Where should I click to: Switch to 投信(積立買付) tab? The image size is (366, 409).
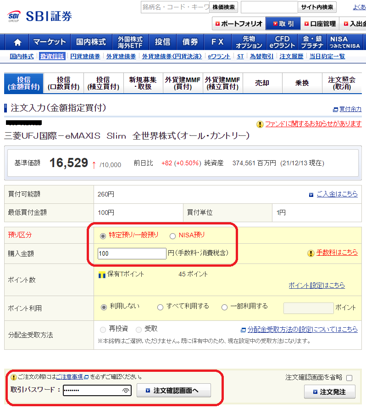tap(103, 83)
